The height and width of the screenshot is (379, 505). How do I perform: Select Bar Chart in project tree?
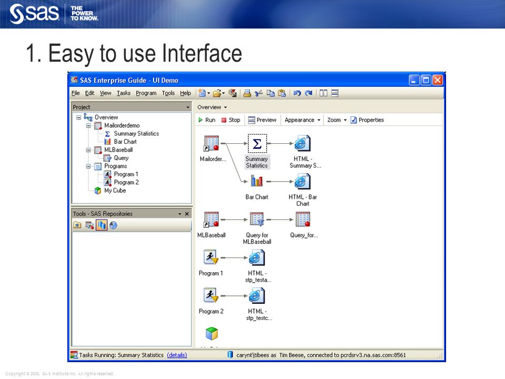point(125,142)
